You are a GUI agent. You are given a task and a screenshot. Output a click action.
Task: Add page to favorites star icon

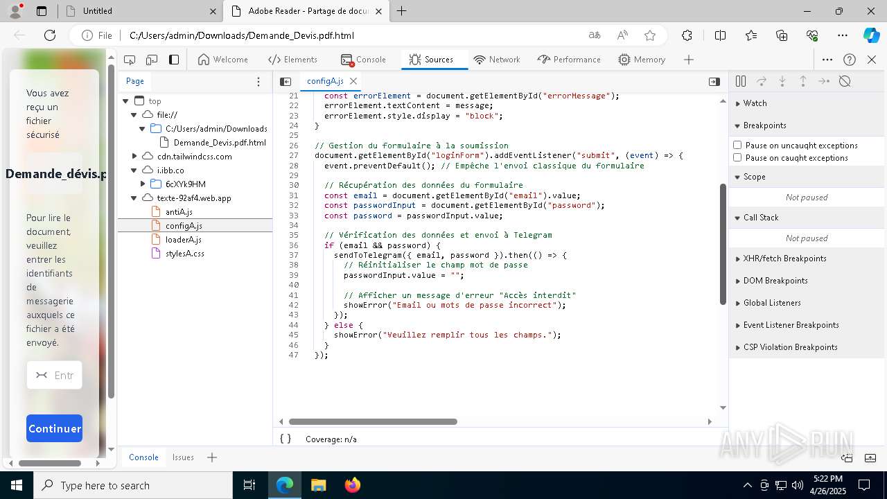click(x=649, y=35)
